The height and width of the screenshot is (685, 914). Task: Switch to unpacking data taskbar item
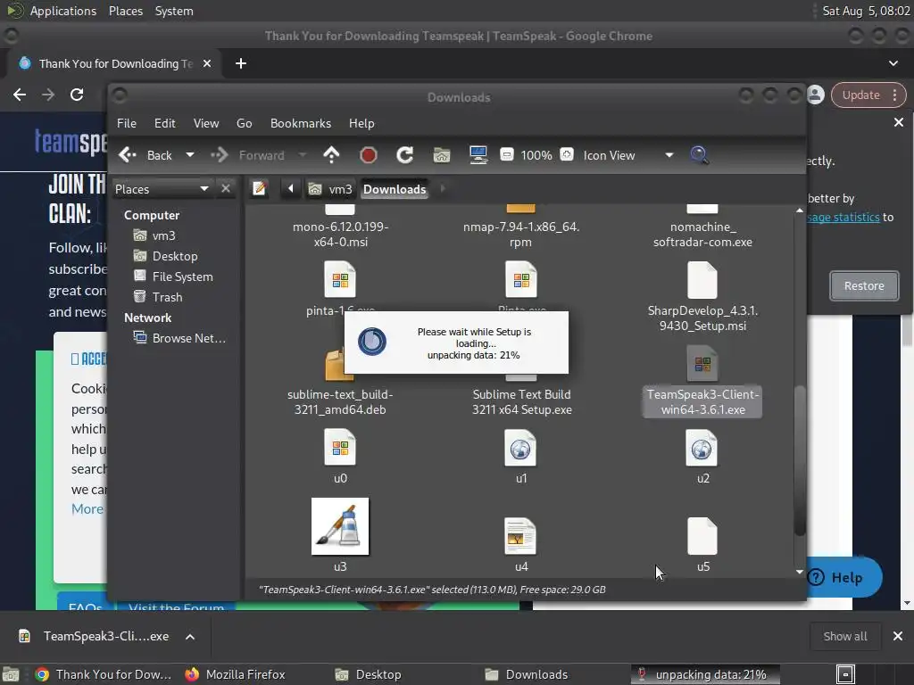705,674
